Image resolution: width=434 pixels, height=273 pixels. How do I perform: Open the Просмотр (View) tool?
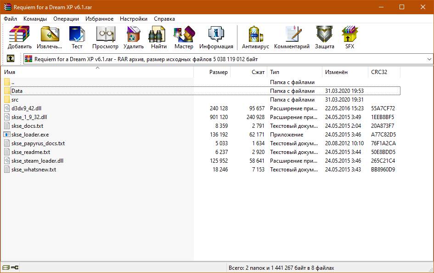105,38
